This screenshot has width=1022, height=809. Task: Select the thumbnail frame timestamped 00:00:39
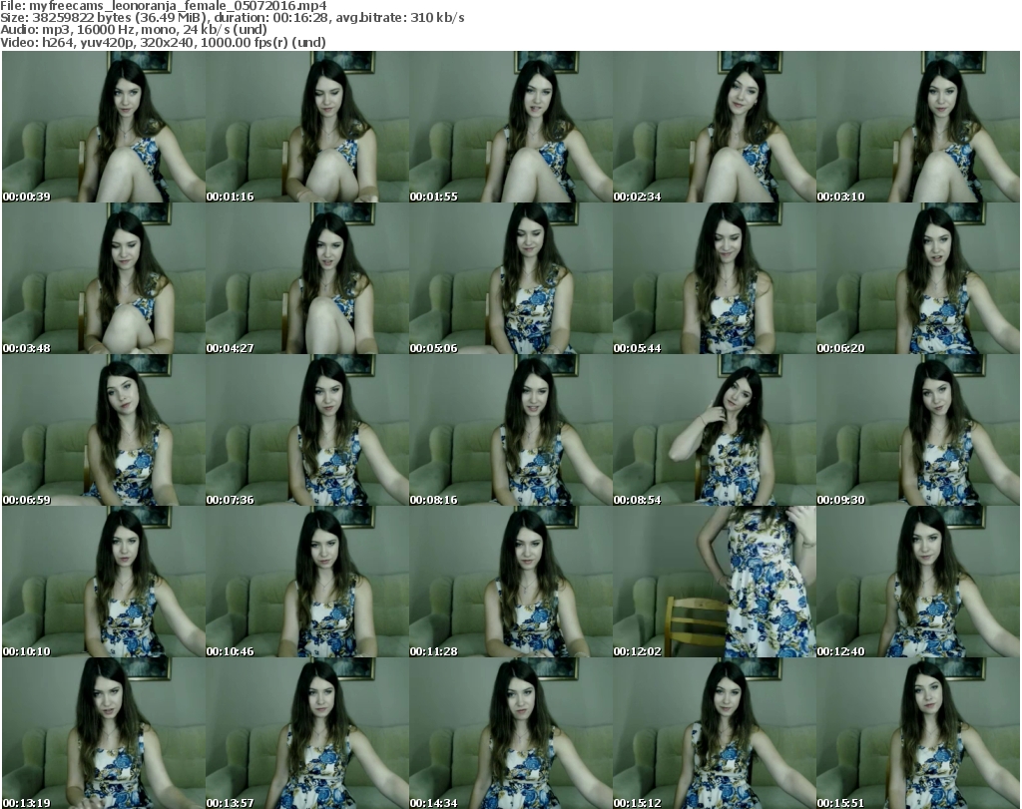tap(104, 127)
